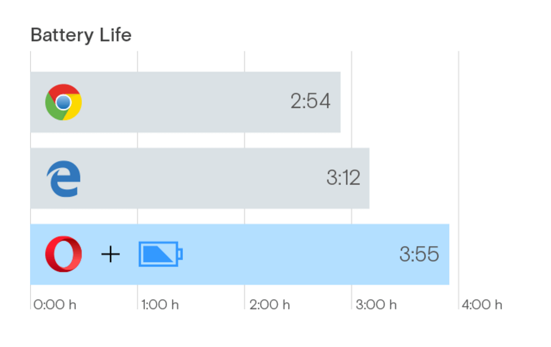Click the plus sign beside Opera
This screenshot has height=347, width=551.
[x=110, y=254]
